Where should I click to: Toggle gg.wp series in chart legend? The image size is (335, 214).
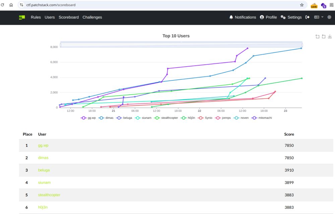tap(88, 118)
